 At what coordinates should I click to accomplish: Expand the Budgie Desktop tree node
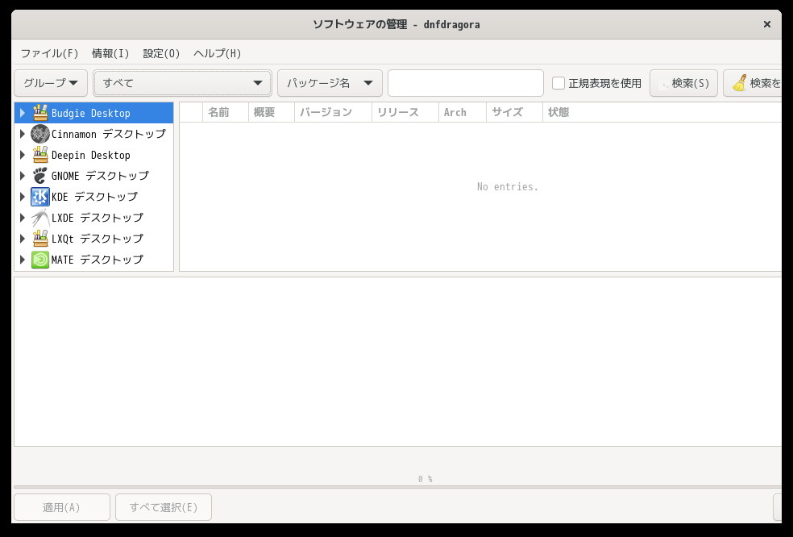tap(23, 113)
